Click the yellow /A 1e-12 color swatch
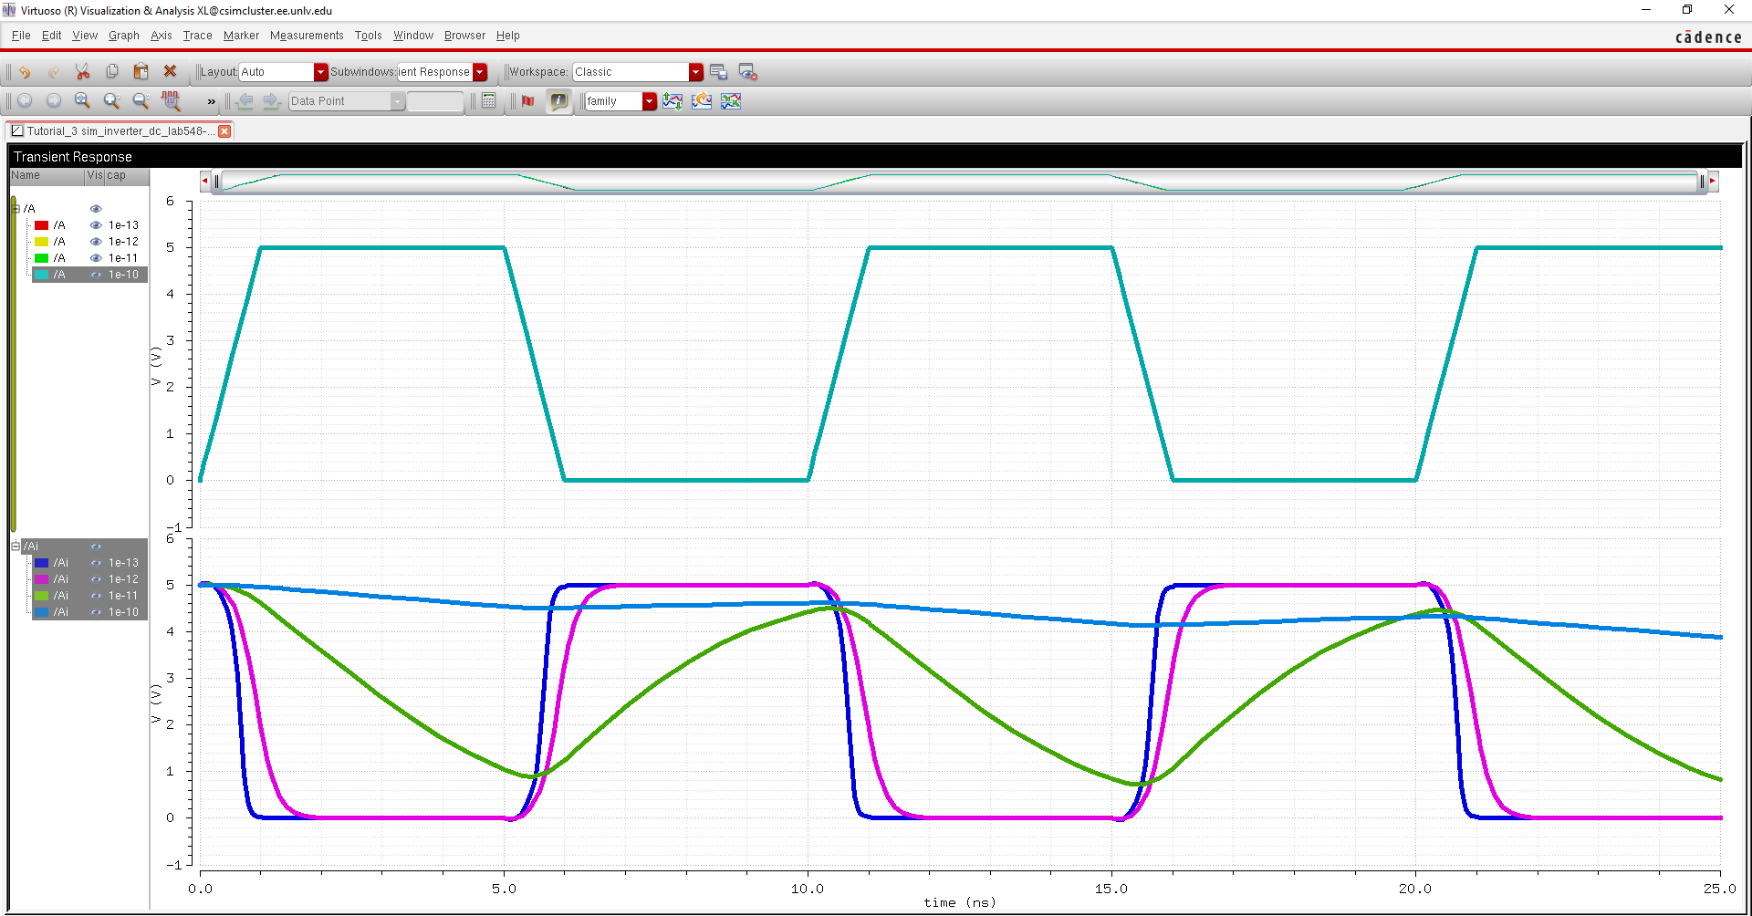Screen dimensions: 1752x916 (41, 242)
